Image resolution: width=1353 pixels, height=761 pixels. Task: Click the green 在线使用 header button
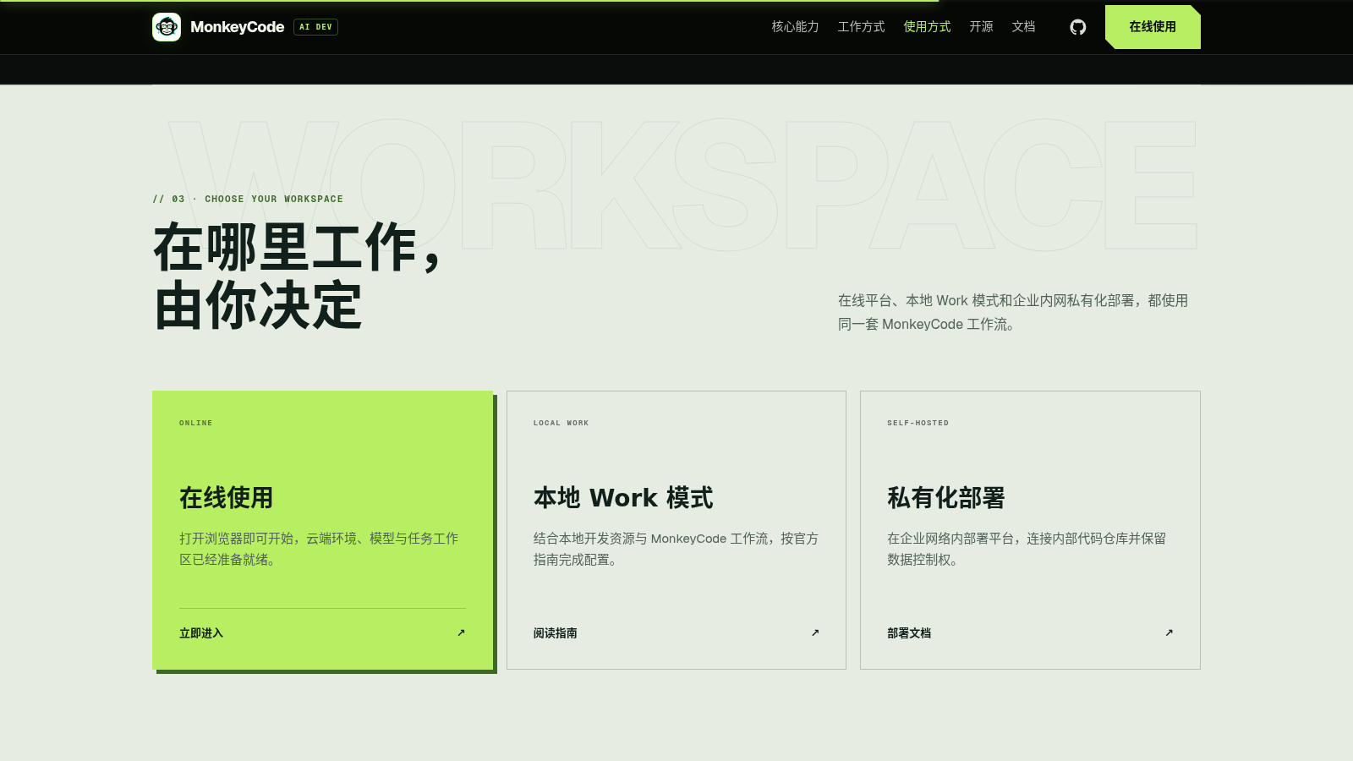[x=1153, y=27]
